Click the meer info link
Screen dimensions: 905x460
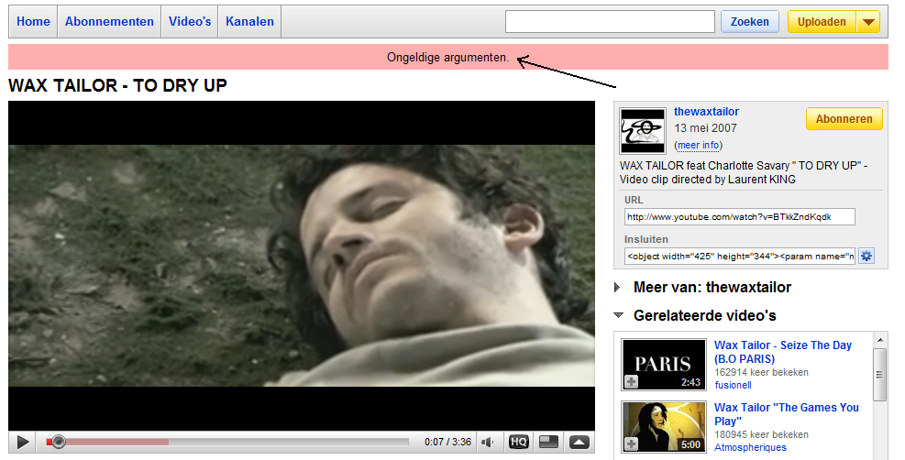pyautogui.click(x=698, y=146)
